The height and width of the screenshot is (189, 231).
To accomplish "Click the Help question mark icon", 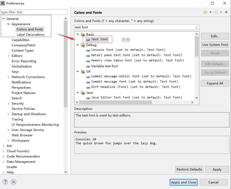I will (x=5, y=182).
